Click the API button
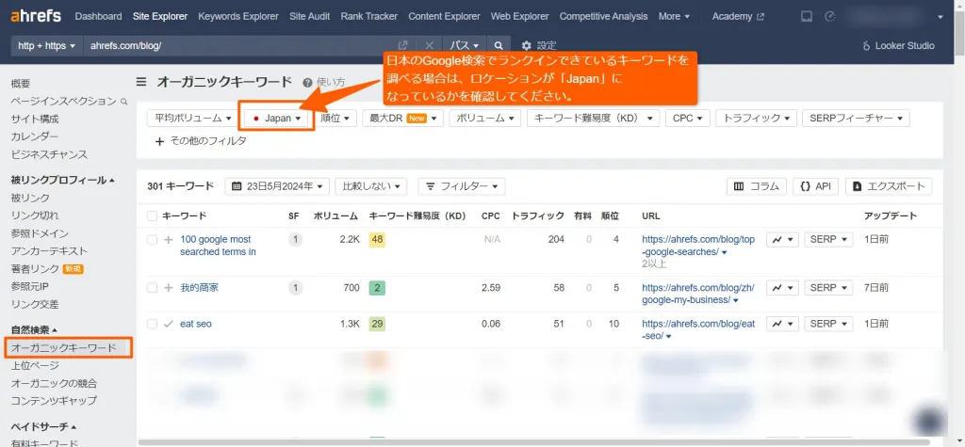 pos(815,186)
